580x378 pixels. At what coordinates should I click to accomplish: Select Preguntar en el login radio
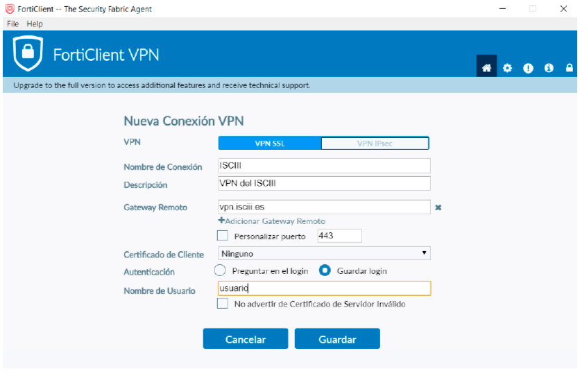(x=220, y=270)
